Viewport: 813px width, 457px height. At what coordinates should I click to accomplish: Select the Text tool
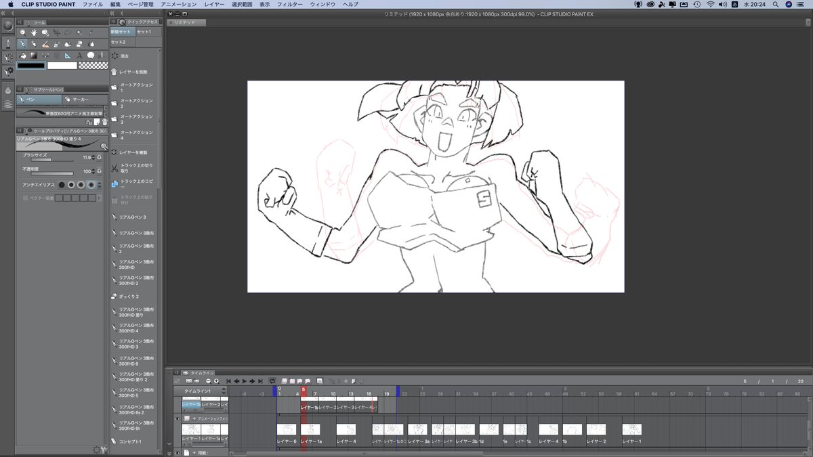click(79, 56)
